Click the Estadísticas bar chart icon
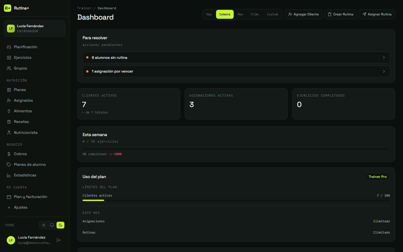The width and height of the screenshot is (403, 252). 9,175
